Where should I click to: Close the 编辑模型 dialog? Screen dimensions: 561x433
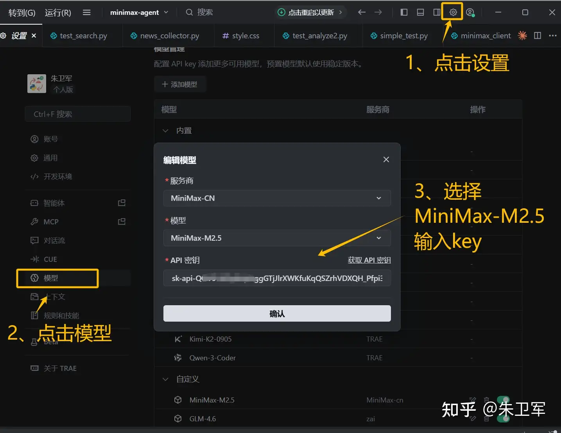click(x=386, y=159)
